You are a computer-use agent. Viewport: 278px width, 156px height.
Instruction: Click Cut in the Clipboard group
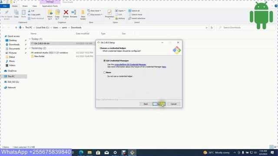point(31,11)
